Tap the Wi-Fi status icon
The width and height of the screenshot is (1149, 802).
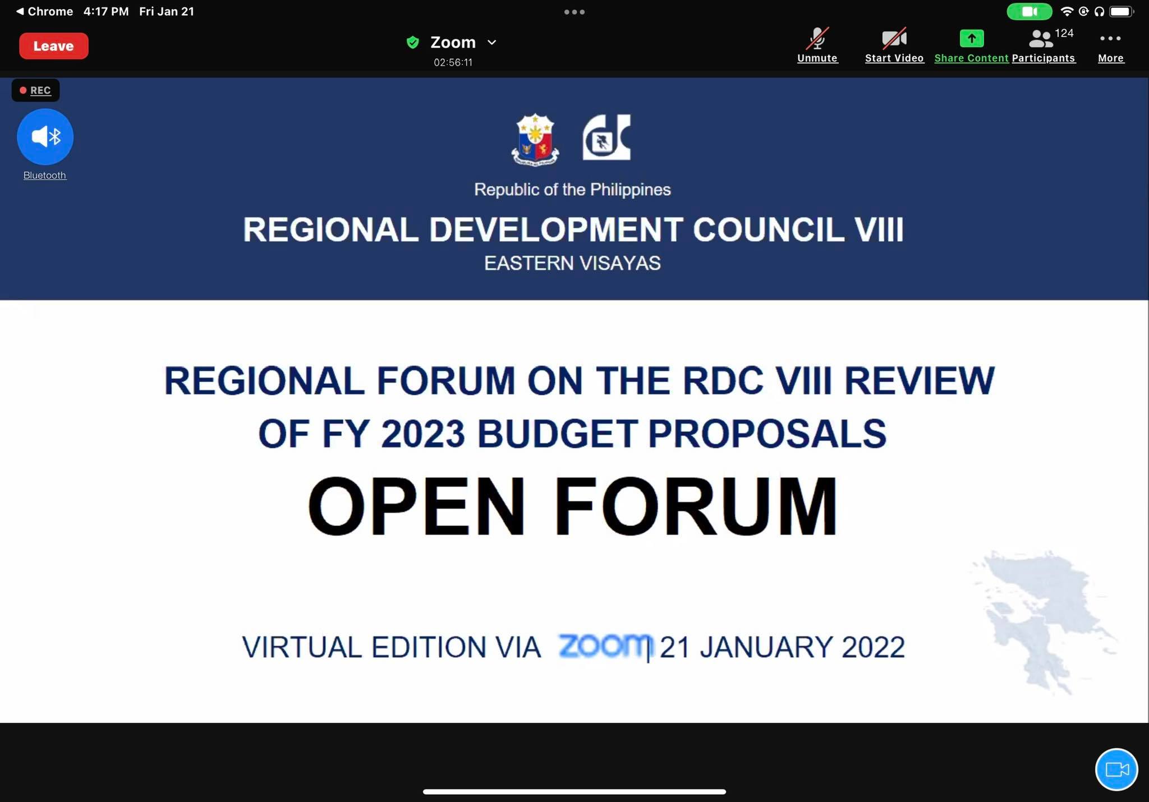1067,11
